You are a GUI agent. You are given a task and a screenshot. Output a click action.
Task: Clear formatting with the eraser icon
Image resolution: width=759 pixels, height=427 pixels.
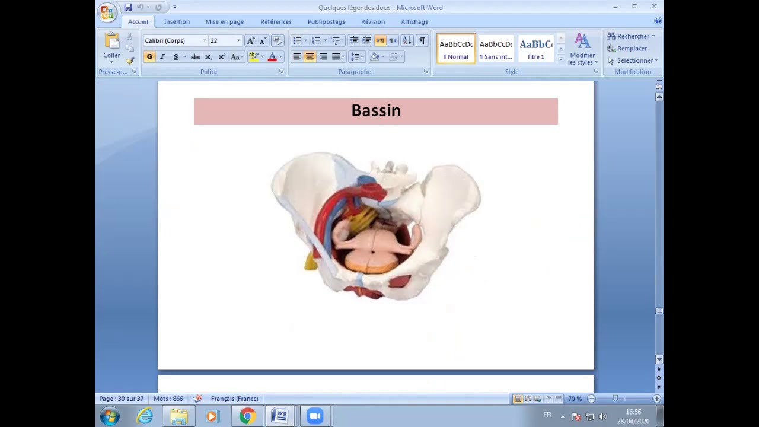[x=278, y=40]
